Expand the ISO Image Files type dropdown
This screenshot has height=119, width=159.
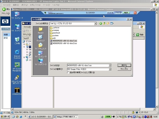(110, 69)
